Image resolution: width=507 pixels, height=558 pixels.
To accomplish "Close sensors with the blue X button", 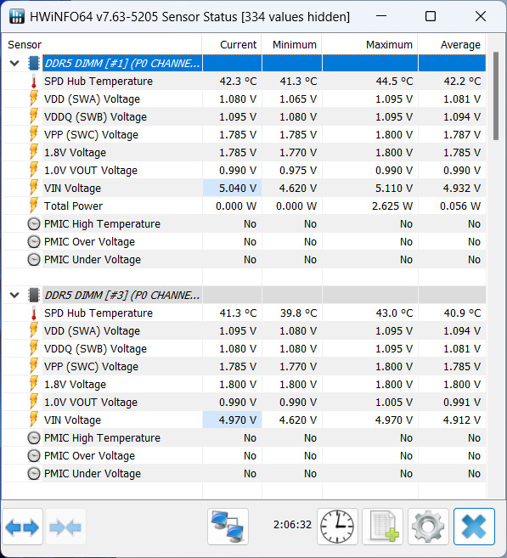I will [474, 527].
